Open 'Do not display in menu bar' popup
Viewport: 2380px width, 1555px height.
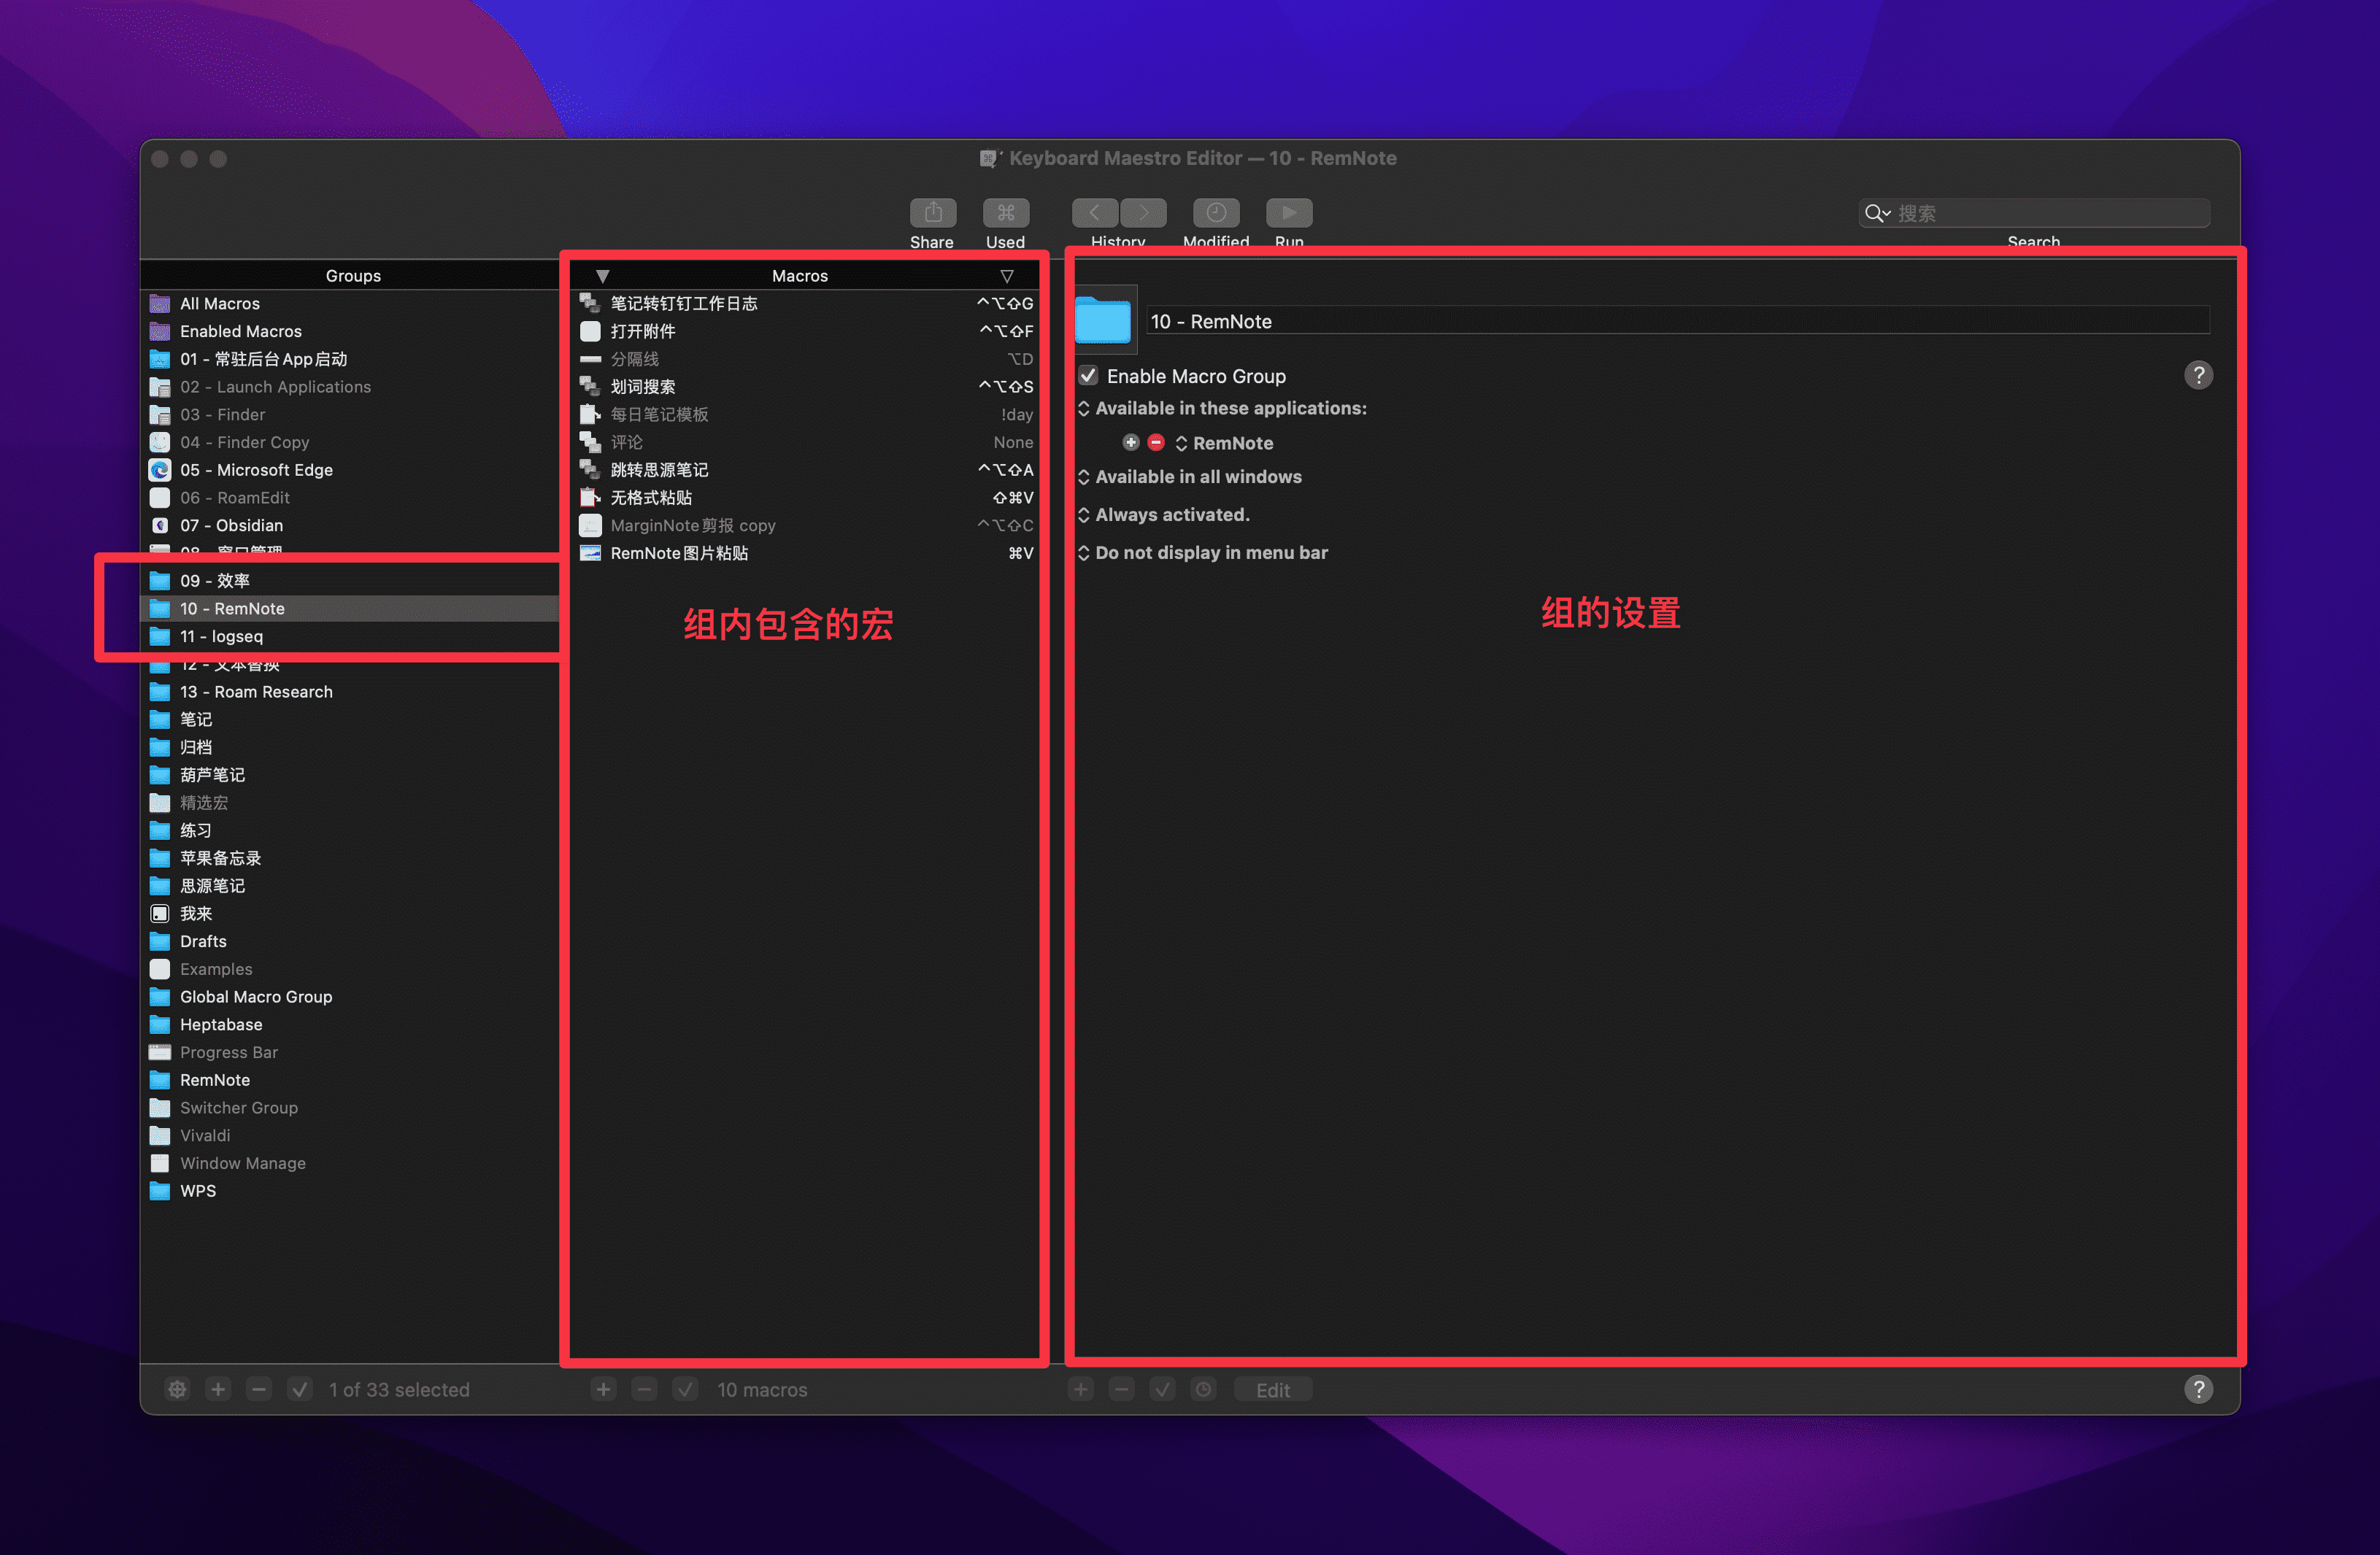click(x=1210, y=553)
